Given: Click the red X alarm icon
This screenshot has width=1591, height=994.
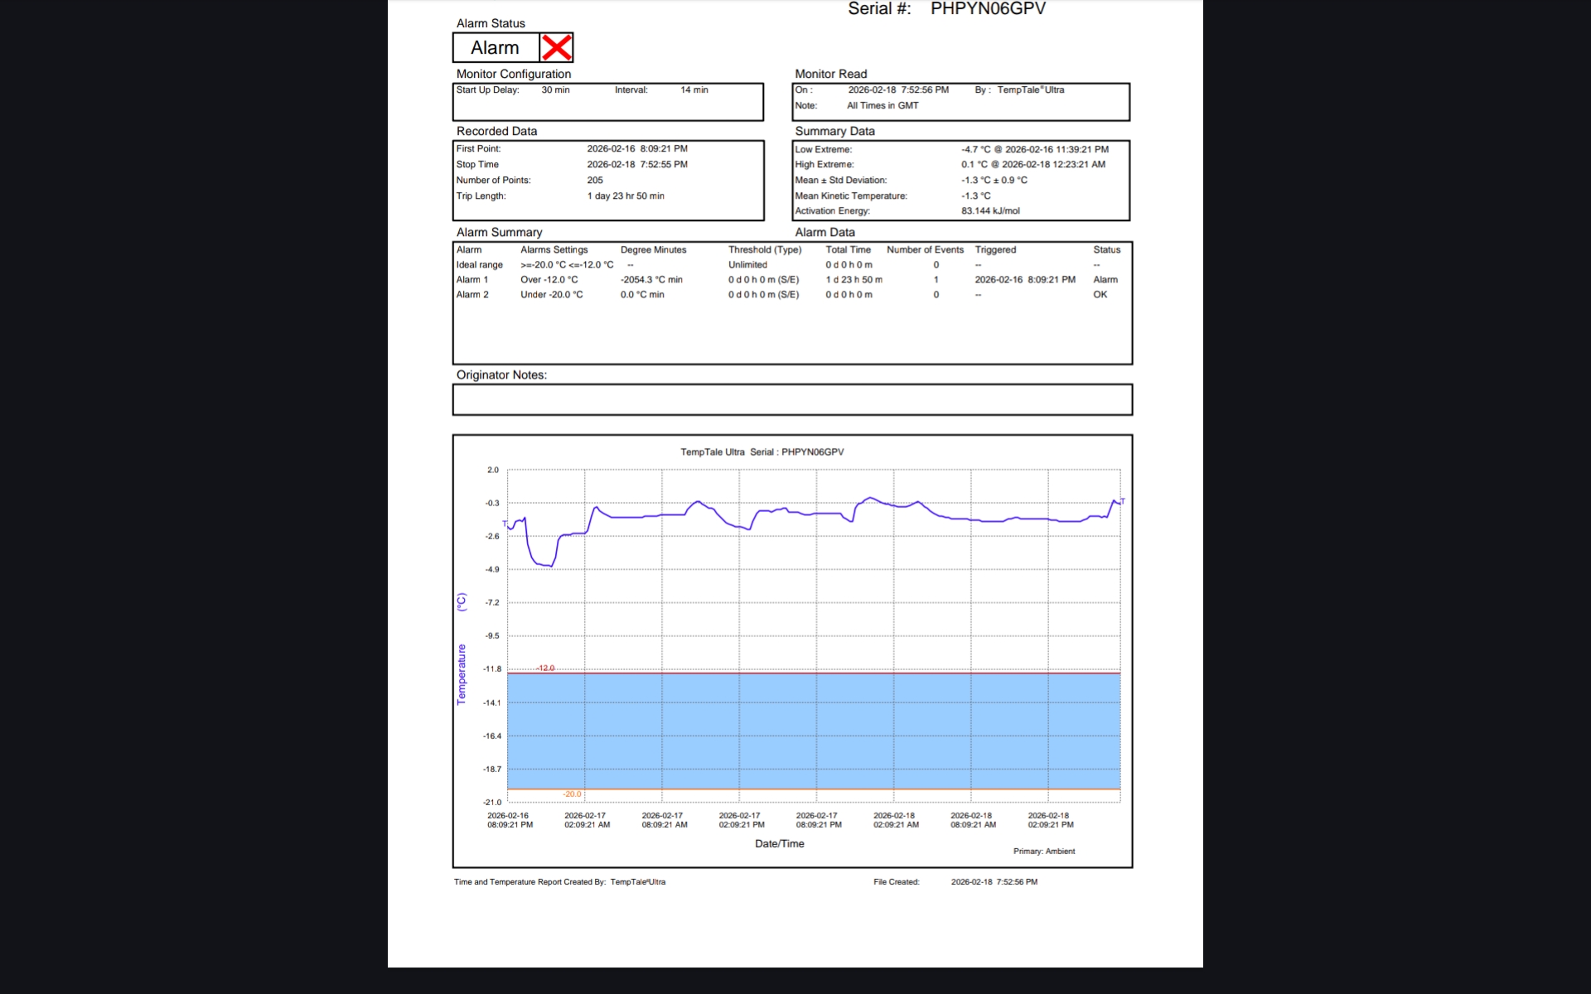Looking at the screenshot, I should 556,48.
